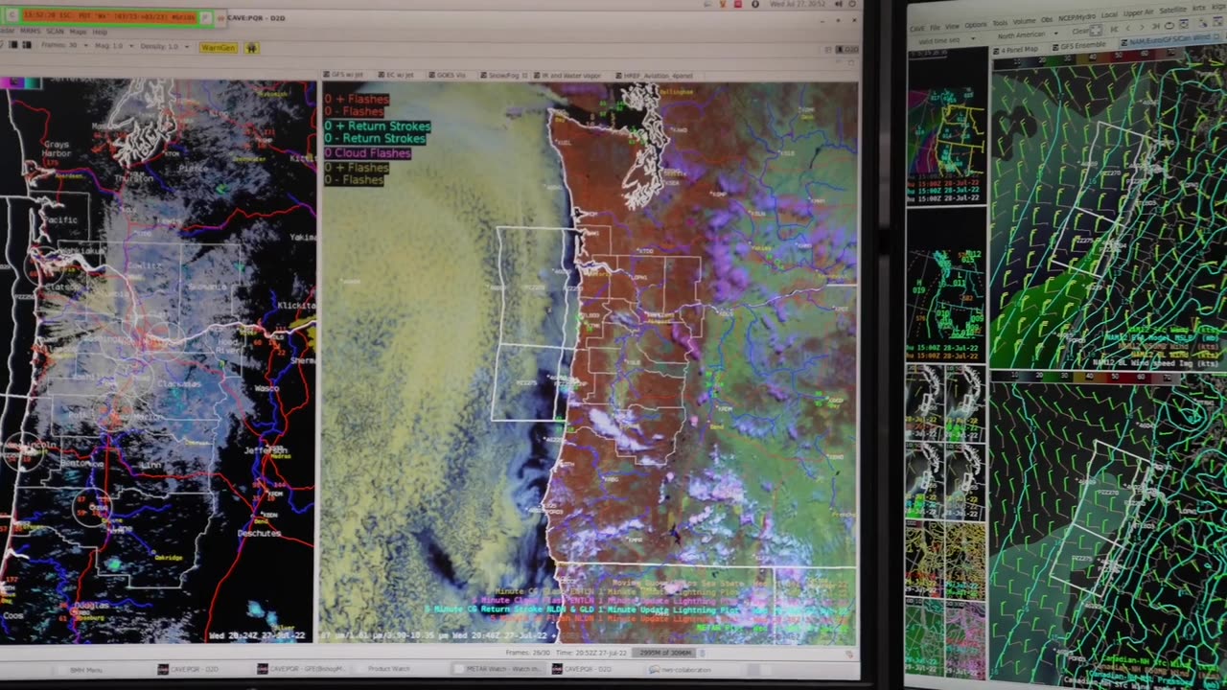The image size is (1227, 690).
Task: Open the SCAN menu
Action: [x=55, y=32]
